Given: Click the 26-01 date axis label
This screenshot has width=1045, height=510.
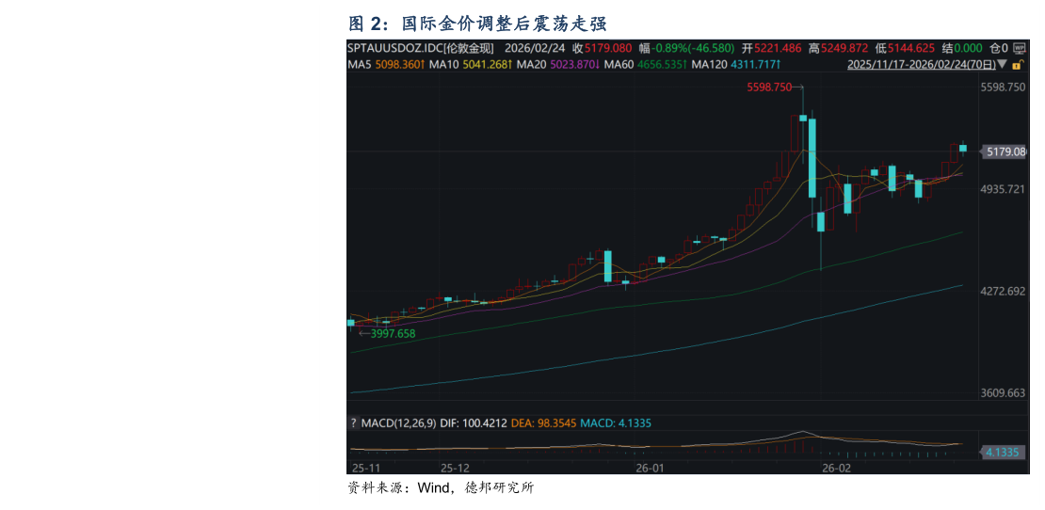Looking at the screenshot, I should [650, 468].
